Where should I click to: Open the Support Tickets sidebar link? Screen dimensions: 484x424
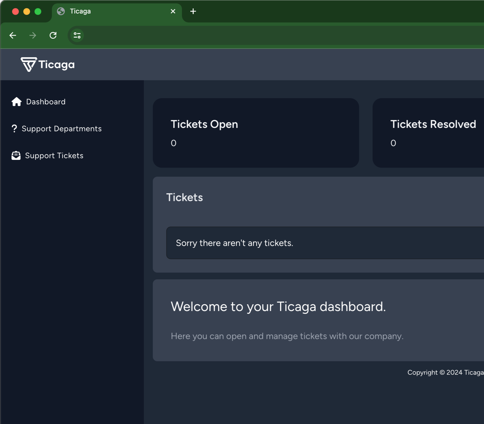tap(47, 156)
